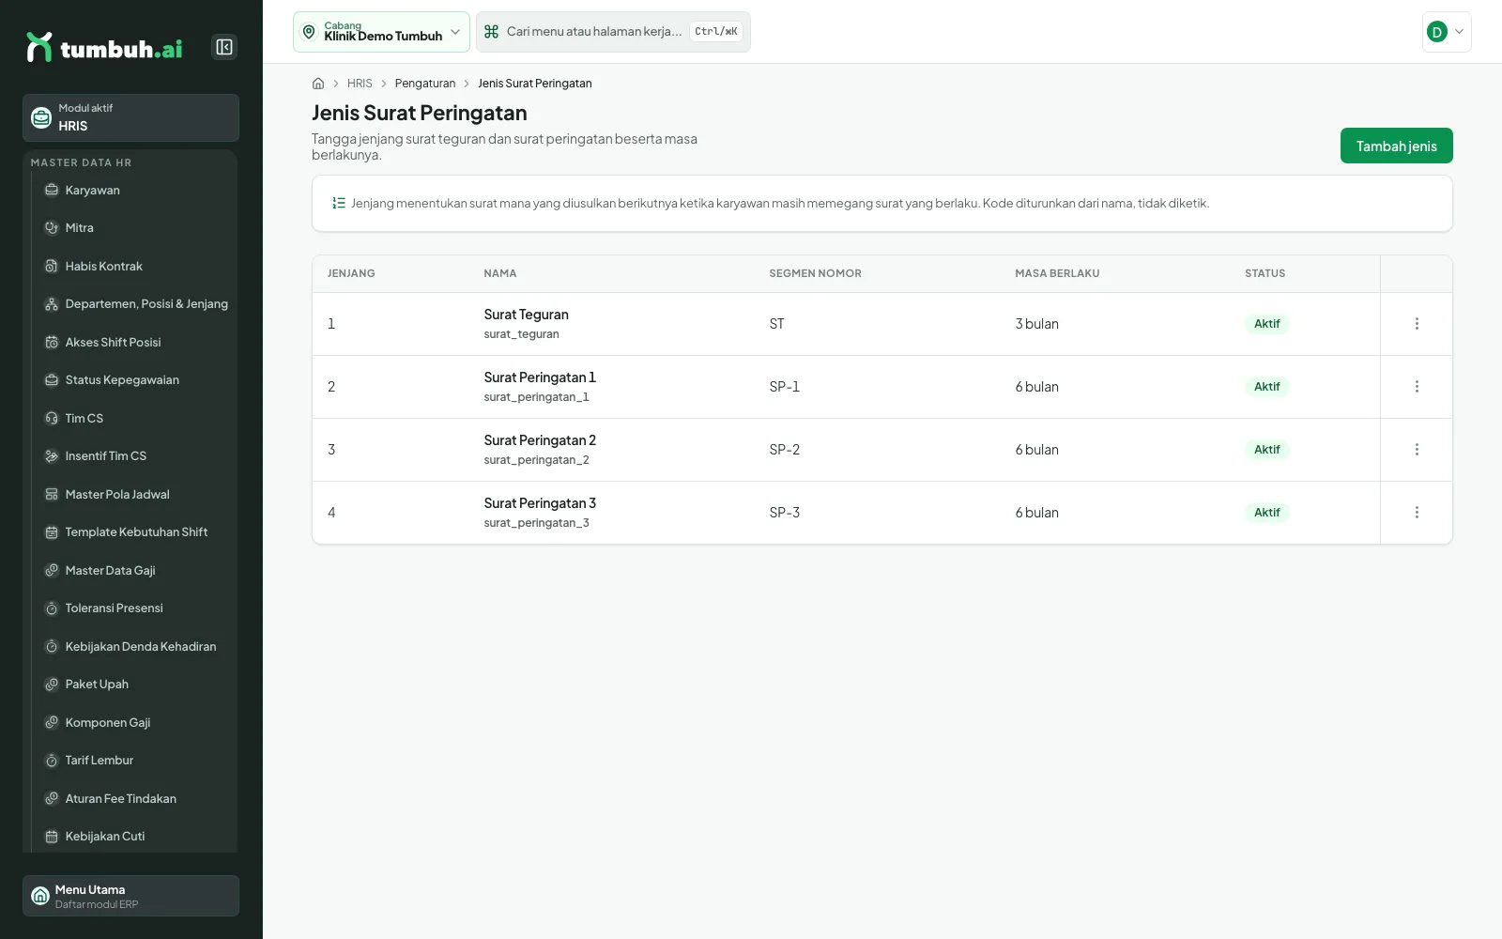
Task: Click the Karyawan briefcase icon
Action: (52, 190)
